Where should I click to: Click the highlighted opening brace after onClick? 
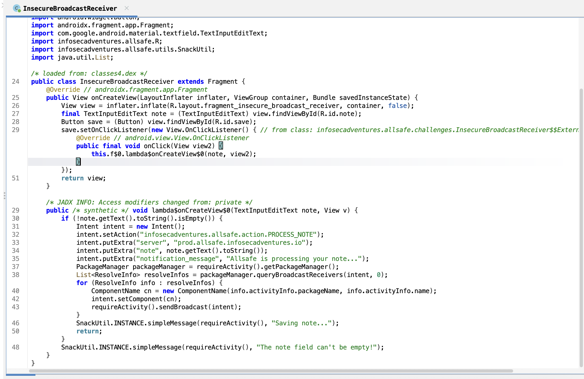click(x=221, y=146)
